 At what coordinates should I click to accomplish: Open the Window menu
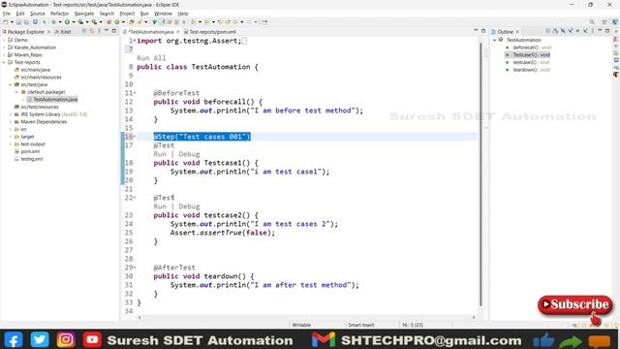click(x=163, y=14)
